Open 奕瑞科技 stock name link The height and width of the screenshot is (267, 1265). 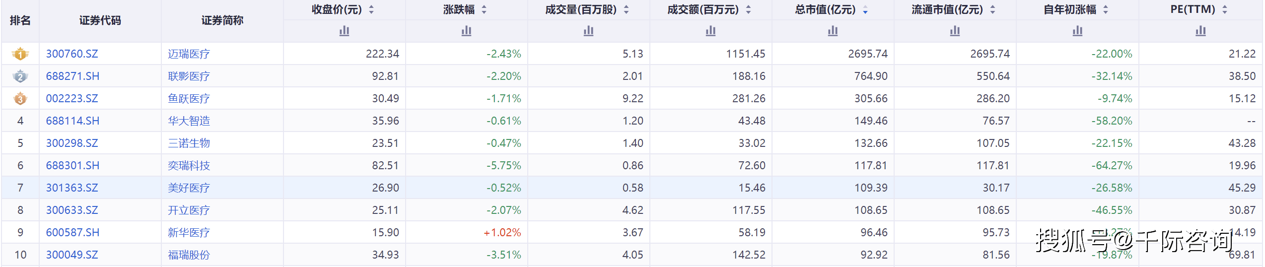coord(189,165)
